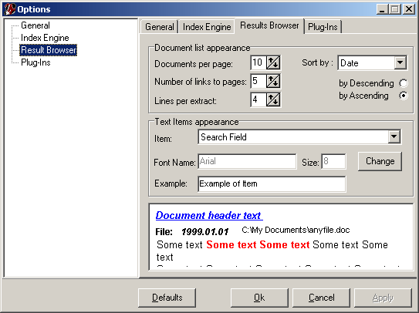Select Plug-Ins tree item in sidebar
Viewport: 419px width, 313px height.
35,62
